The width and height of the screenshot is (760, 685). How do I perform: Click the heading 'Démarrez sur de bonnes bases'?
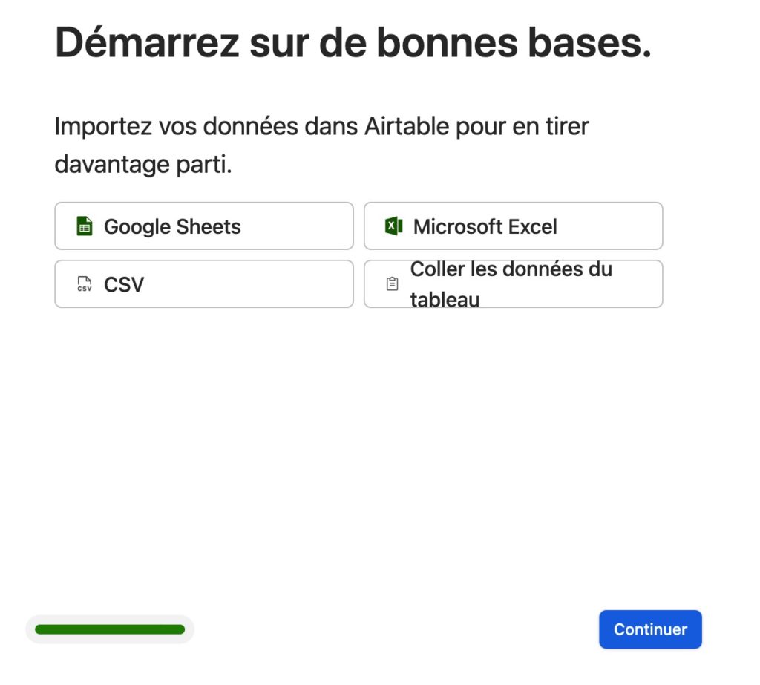pos(353,42)
